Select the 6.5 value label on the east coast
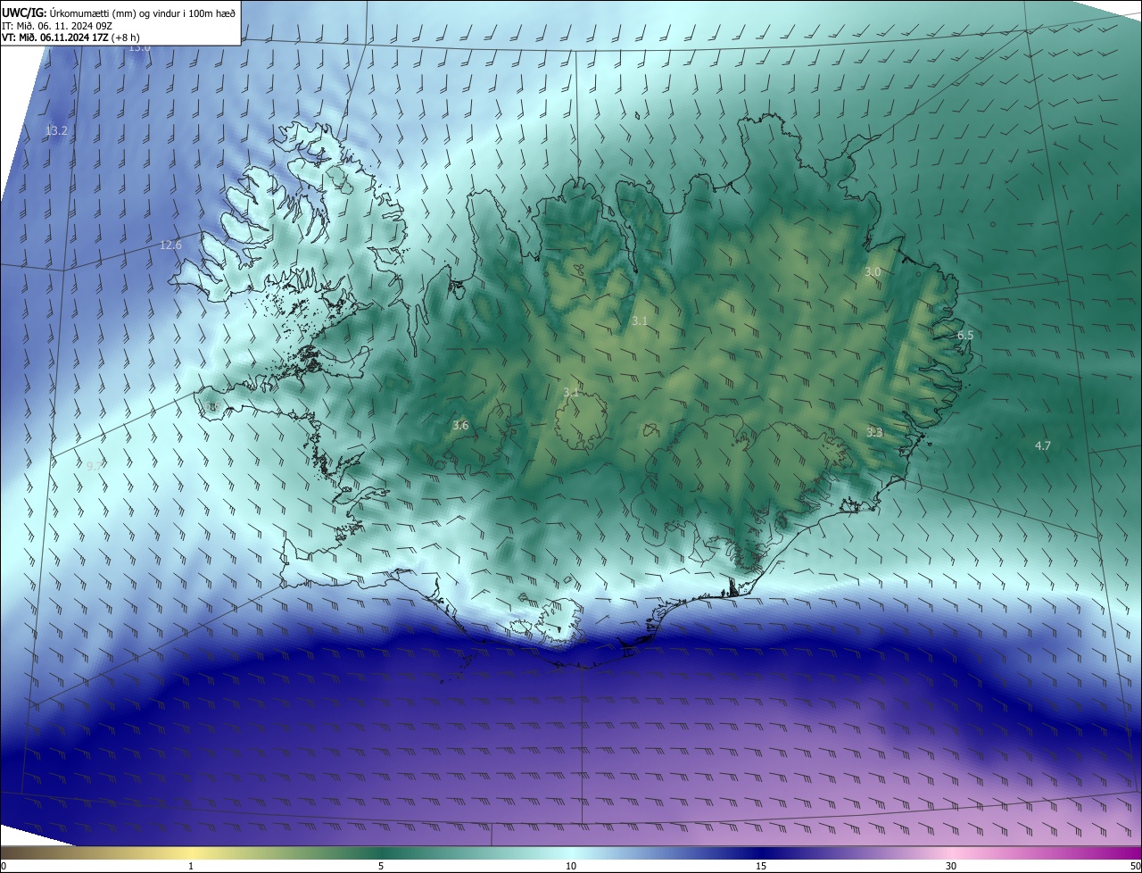This screenshot has width=1142, height=873. coord(965,335)
